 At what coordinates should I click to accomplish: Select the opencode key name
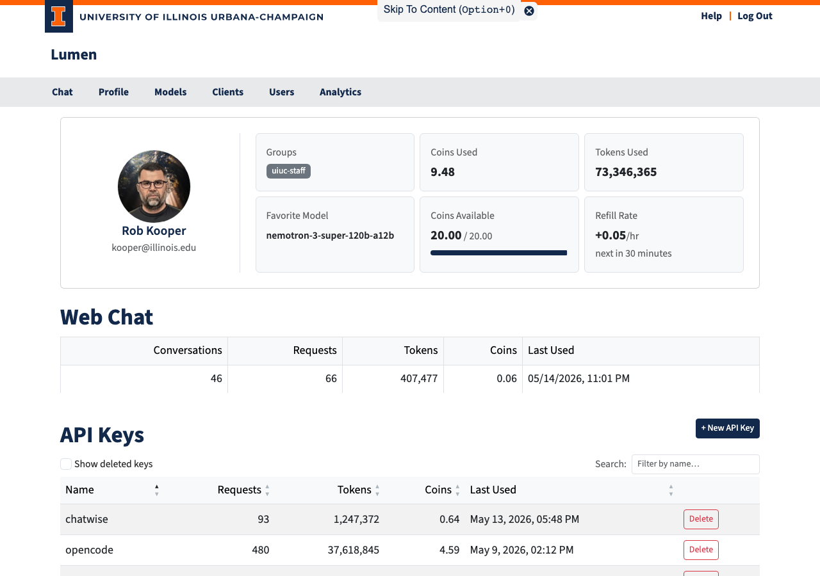tap(89, 550)
